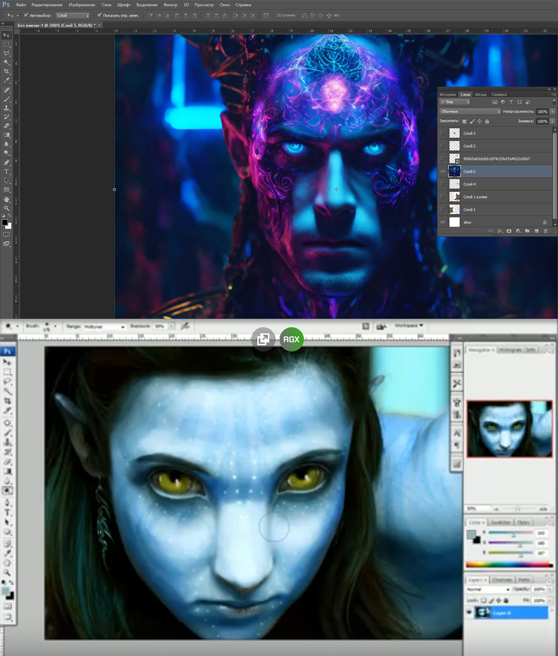
Task: Switch to the История tab
Action: 448,94
